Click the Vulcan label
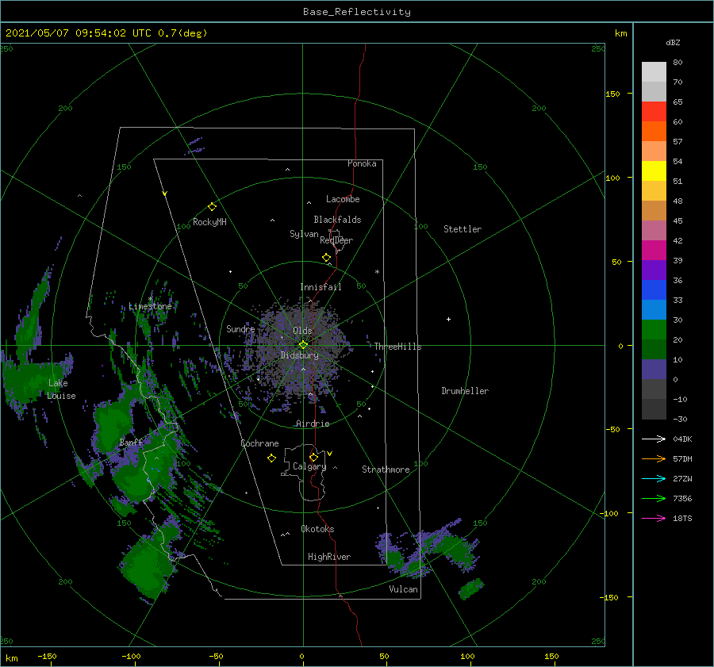This screenshot has height=667, width=714. pos(404,589)
